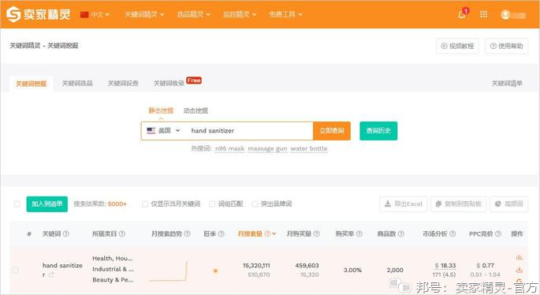Check the select-all checkbox beside 加入列清单
The image size is (540, 295).
click(x=17, y=204)
